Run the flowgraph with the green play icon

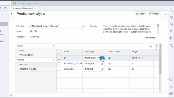(x=14, y=4)
